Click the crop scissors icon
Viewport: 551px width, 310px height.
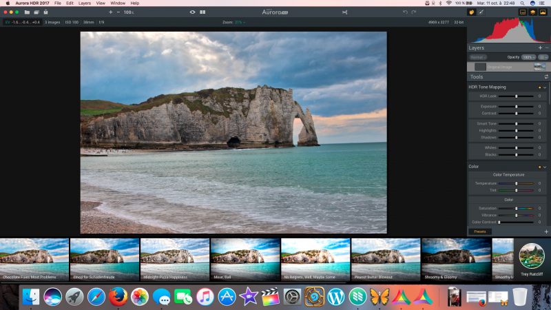click(344, 12)
